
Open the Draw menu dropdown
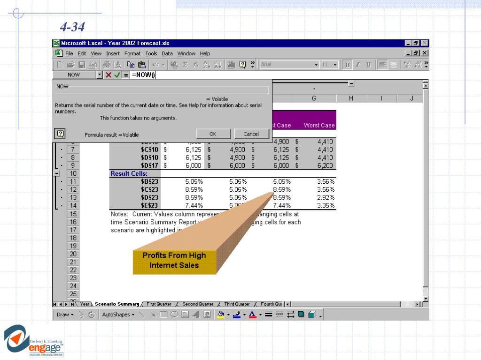click(65, 315)
